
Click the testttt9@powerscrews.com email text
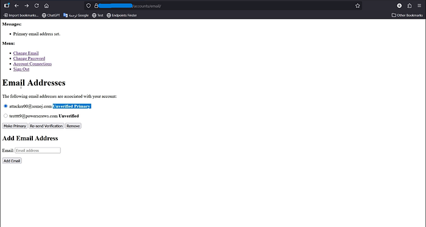pyautogui.click(x=33, y=116)
